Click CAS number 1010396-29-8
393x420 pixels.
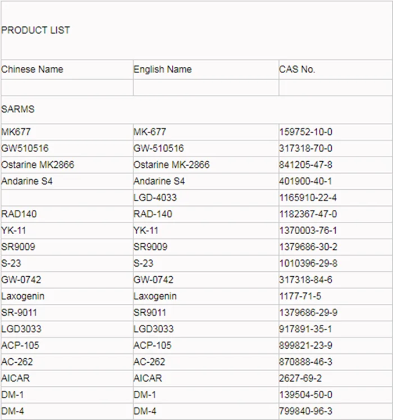[308, 263]
